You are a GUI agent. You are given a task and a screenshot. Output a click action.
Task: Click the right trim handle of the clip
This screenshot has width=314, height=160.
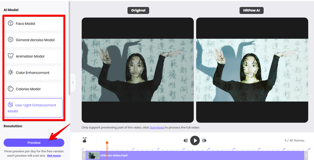[x=306, y=155]
